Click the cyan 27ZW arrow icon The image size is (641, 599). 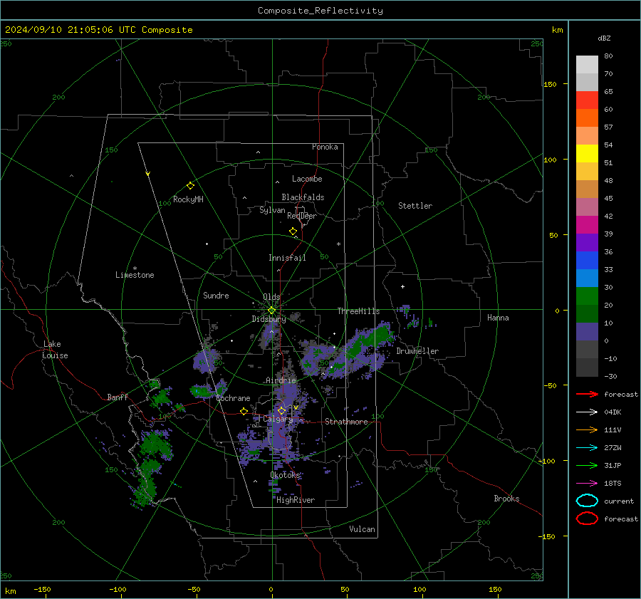point(587,448)
